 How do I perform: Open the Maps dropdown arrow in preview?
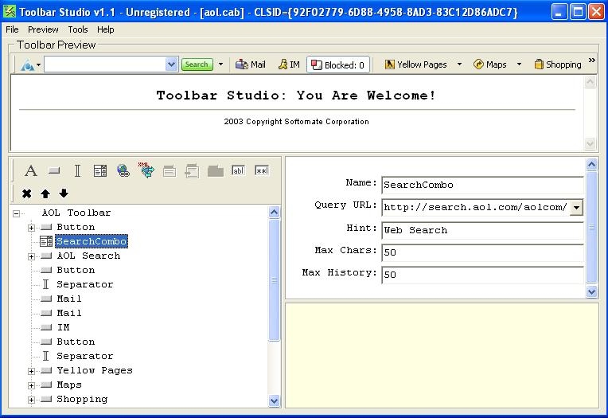coord(519,64)
